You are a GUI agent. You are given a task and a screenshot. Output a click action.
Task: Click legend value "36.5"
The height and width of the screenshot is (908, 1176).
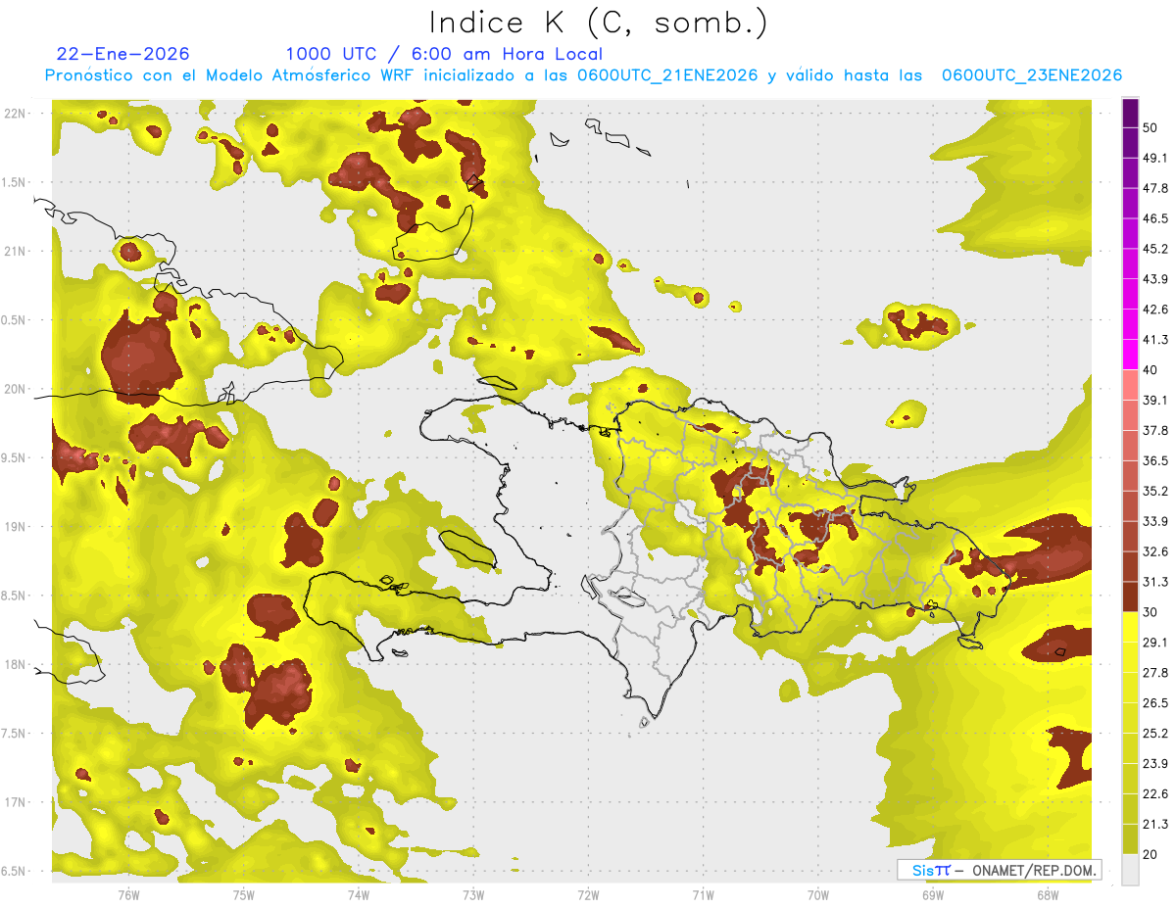(1154, 460)
